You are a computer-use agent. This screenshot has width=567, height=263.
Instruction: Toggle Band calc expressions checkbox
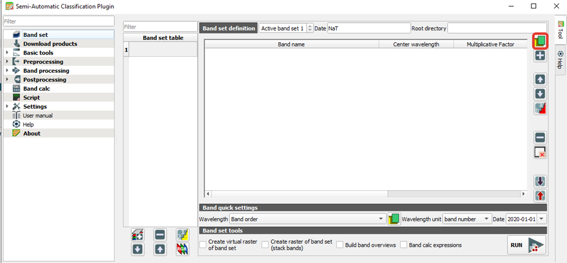coord(404,245)
